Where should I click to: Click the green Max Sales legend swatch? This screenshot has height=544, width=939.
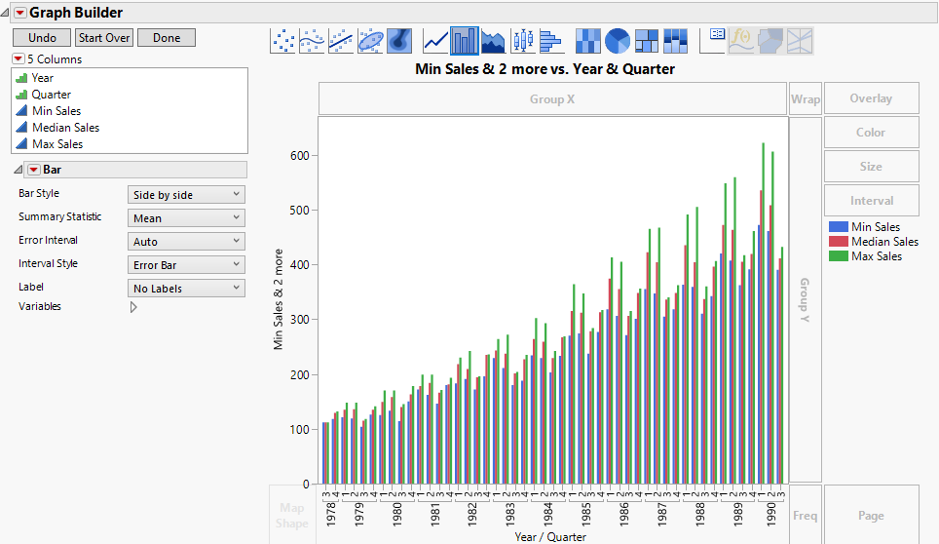pos(837,256)
